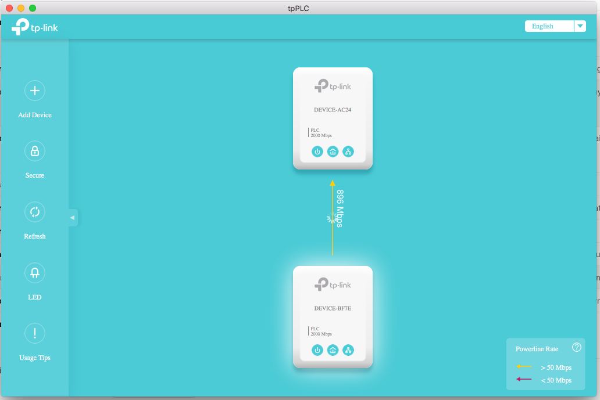Click the tp-link logo in header
The height and width of the screenshot is (400, 600).
click(x=35, y=27)
